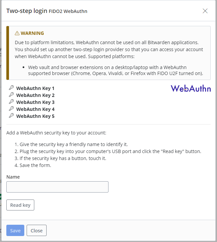Click the key icon beside WebAuthn Key 2
The image size is (217, 242).
[11, 95]
